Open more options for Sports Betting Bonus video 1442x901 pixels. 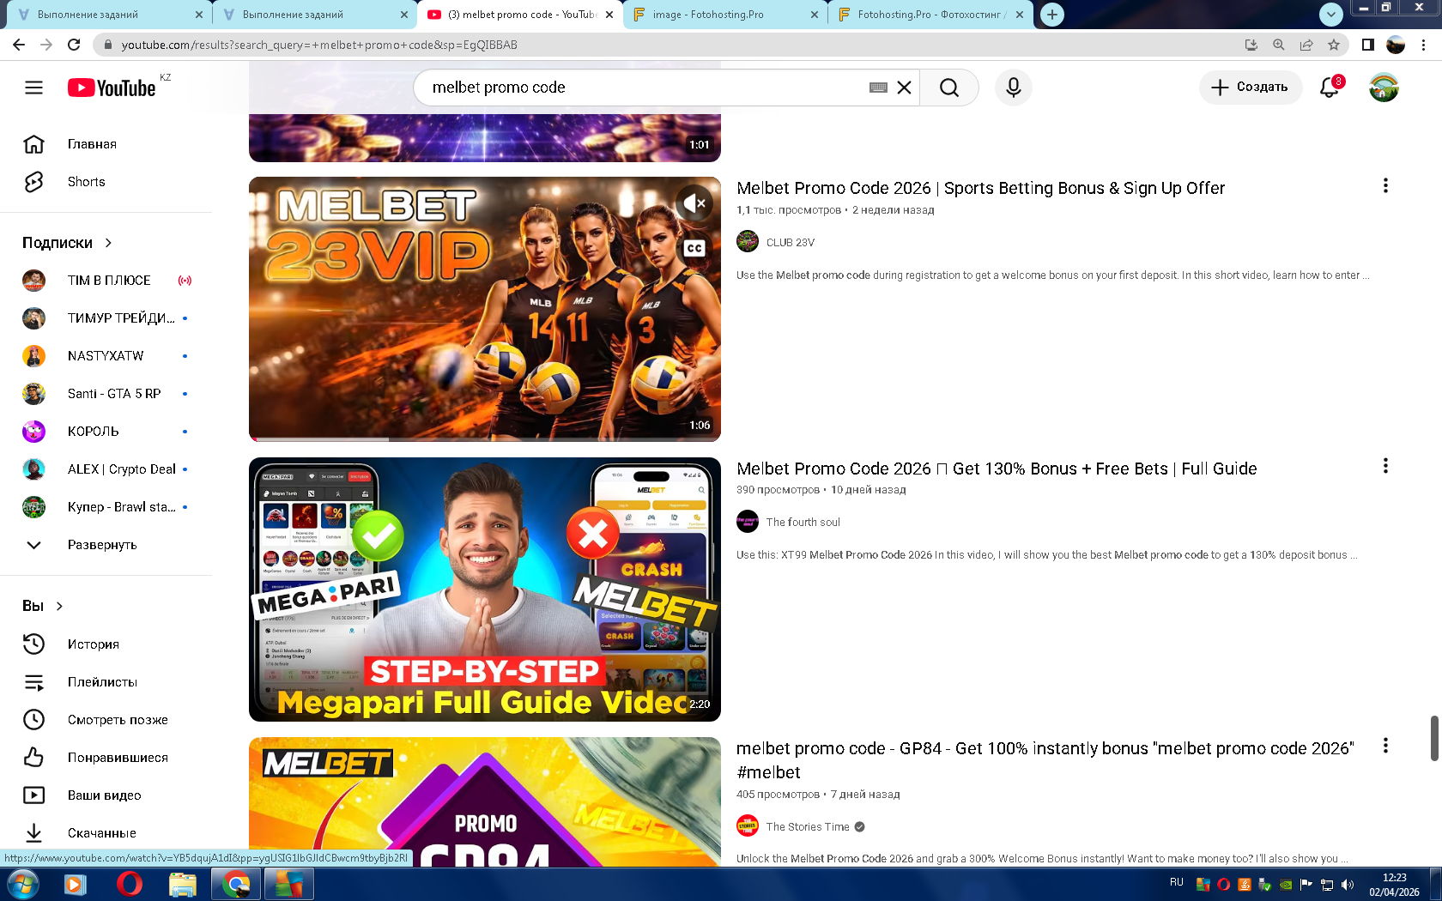tap(1385, 186)
